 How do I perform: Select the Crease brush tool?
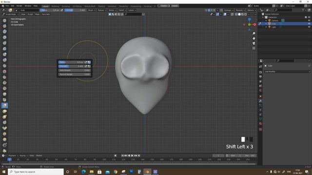[x=4, y=66]
